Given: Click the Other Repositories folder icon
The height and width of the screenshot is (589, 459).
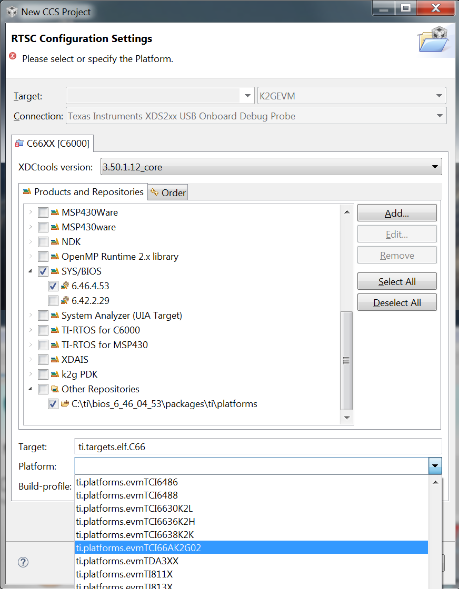Looking at the screenshot, I should pyautogui.click(x=55, y=389).
